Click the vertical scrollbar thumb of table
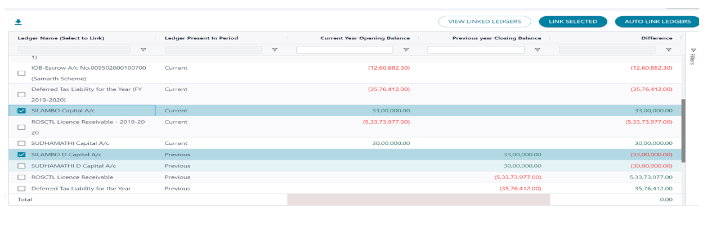This screenshot has width=712, height=228. [683, 131]
